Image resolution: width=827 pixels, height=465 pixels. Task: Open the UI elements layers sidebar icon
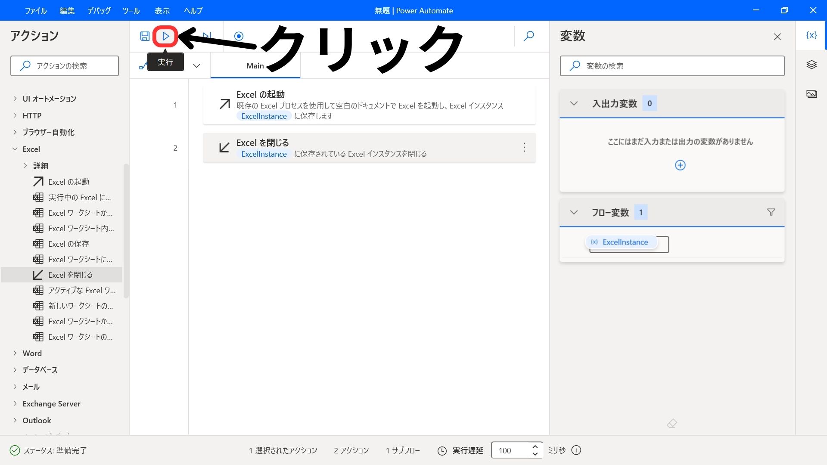click(x=811, y=65)
